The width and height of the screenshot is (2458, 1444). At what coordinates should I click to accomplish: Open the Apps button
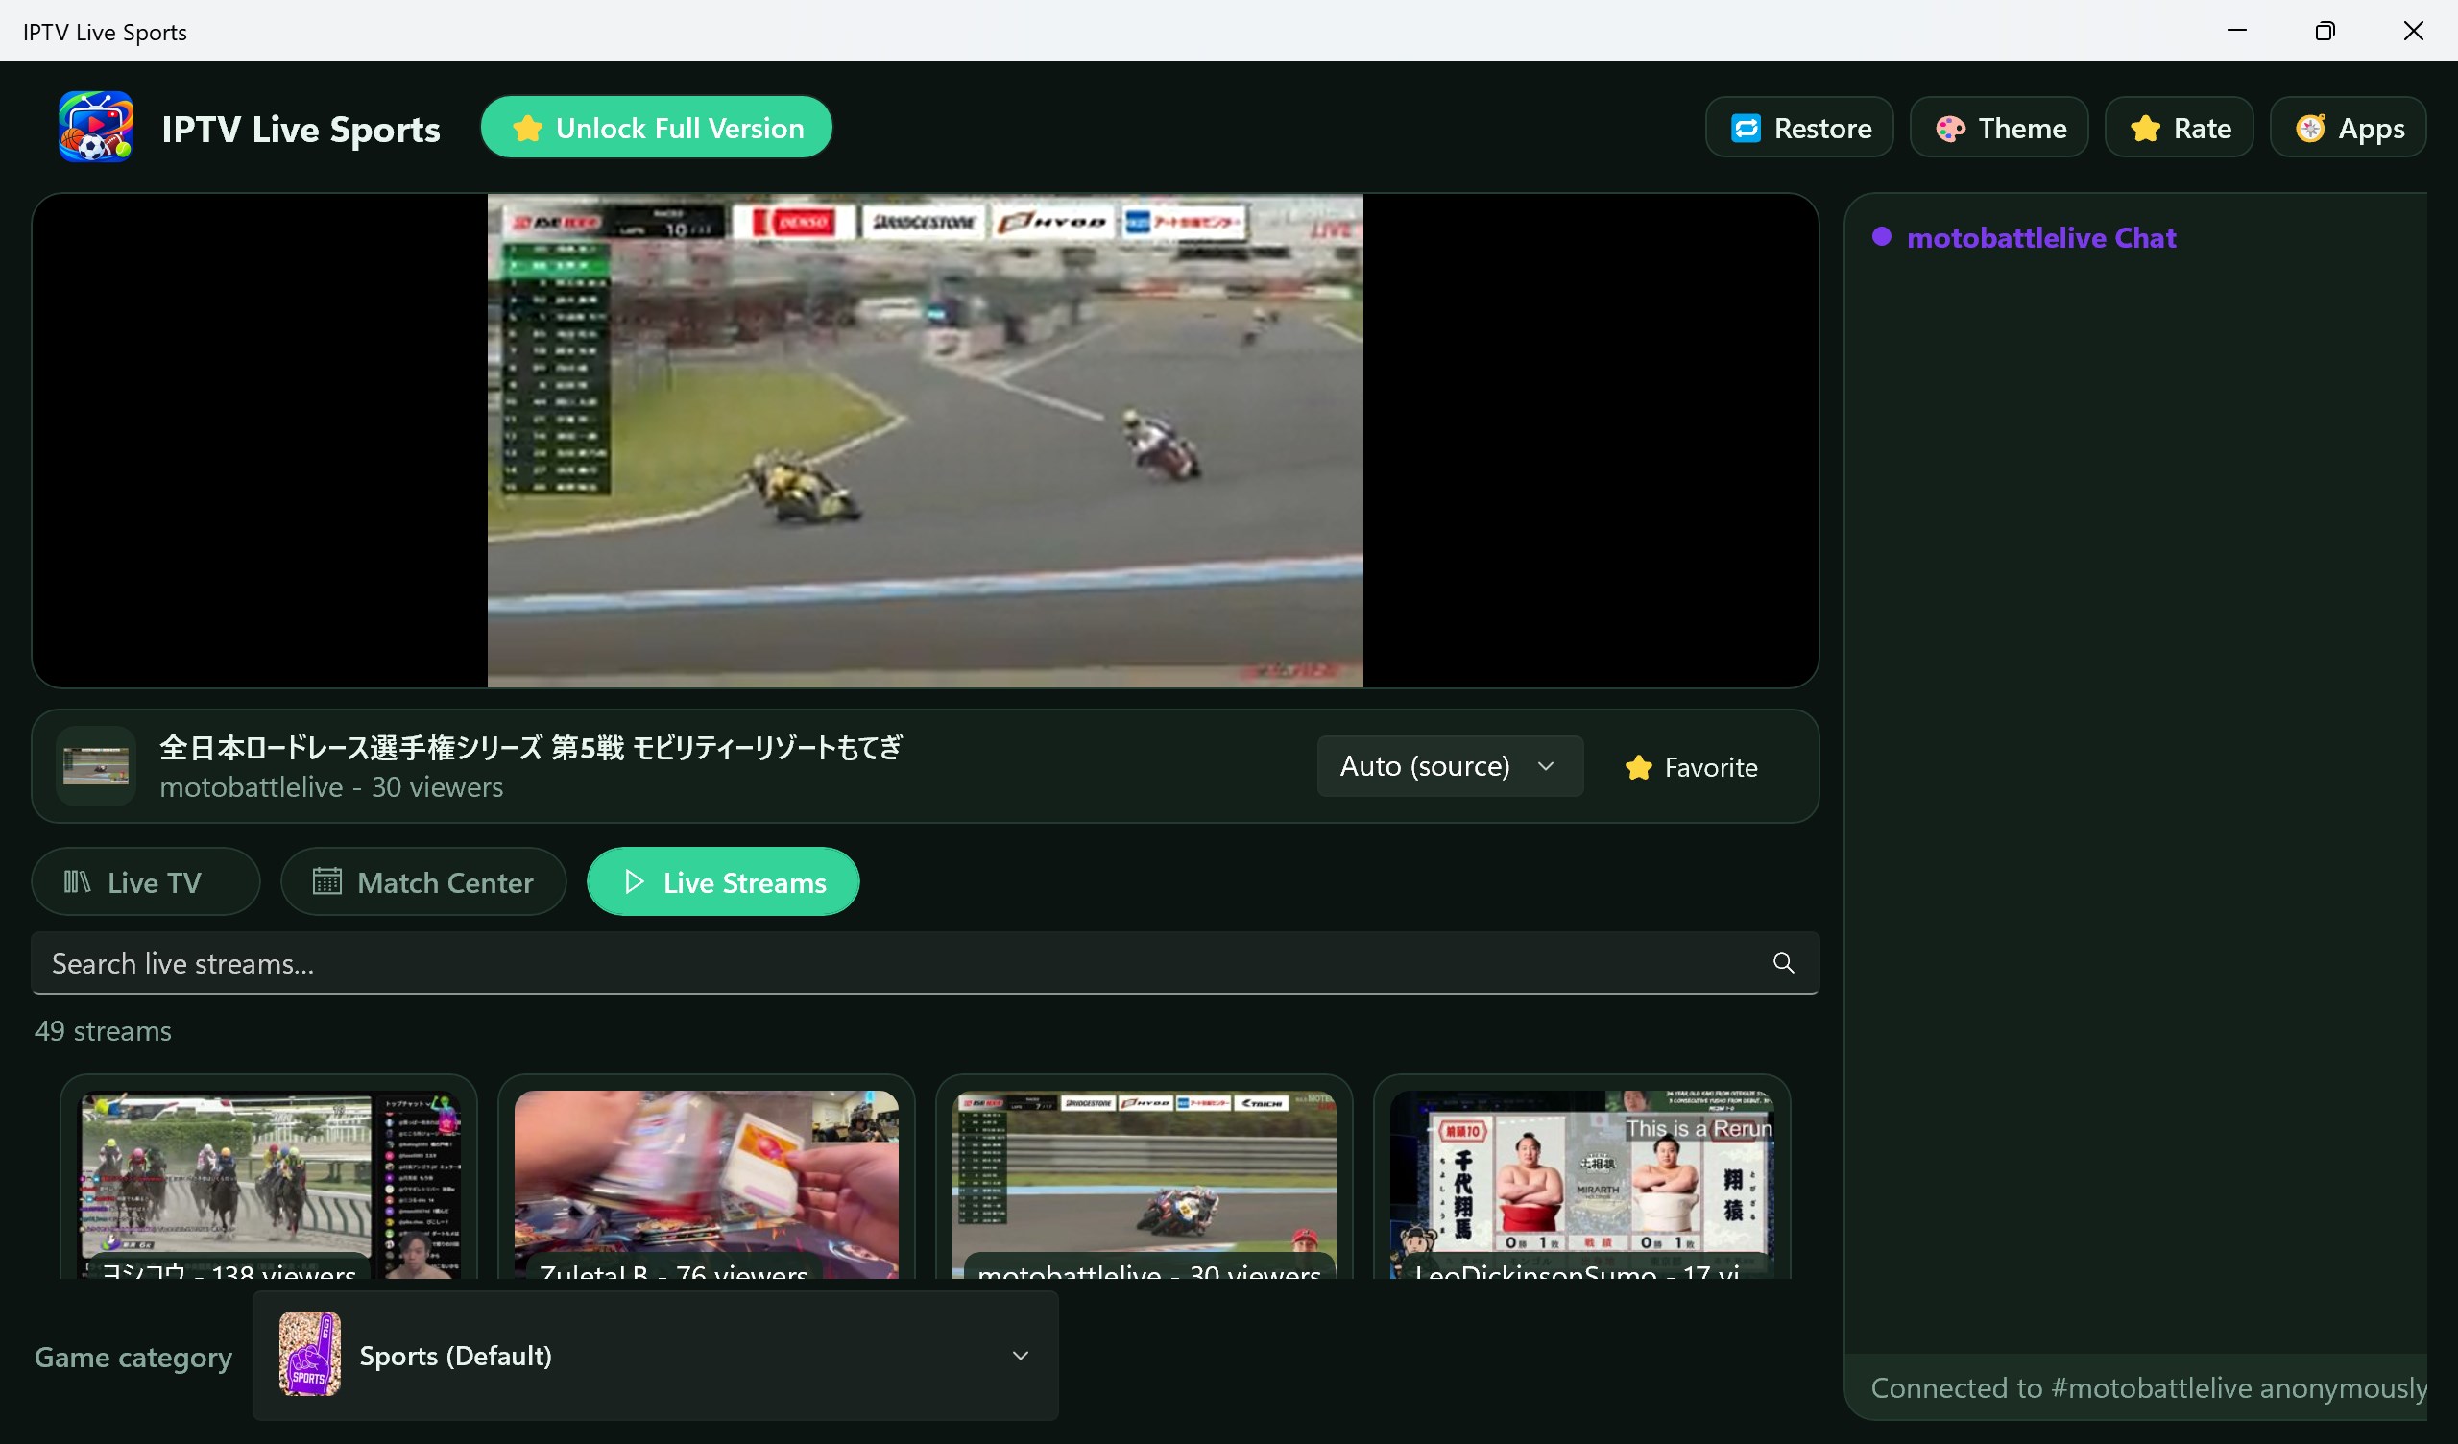[x=2348, y=128]
